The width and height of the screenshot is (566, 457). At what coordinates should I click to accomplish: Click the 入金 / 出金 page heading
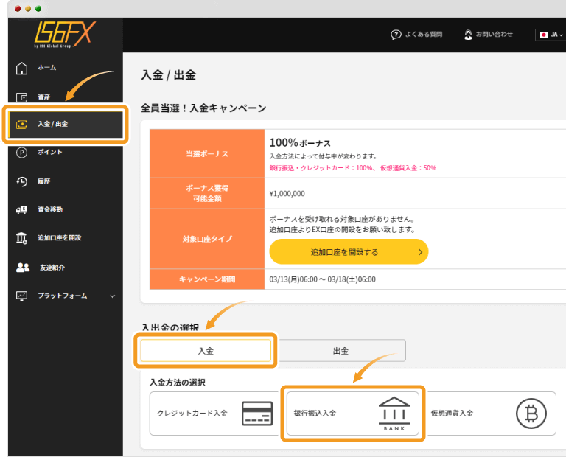[x=169, y=75]
